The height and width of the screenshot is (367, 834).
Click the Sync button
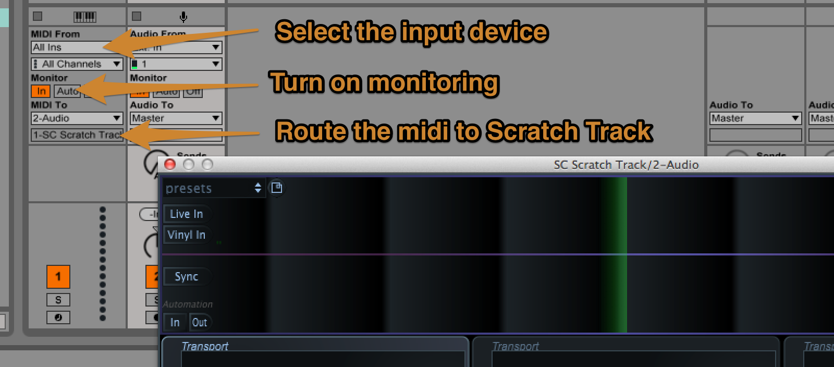pos(187,276)
